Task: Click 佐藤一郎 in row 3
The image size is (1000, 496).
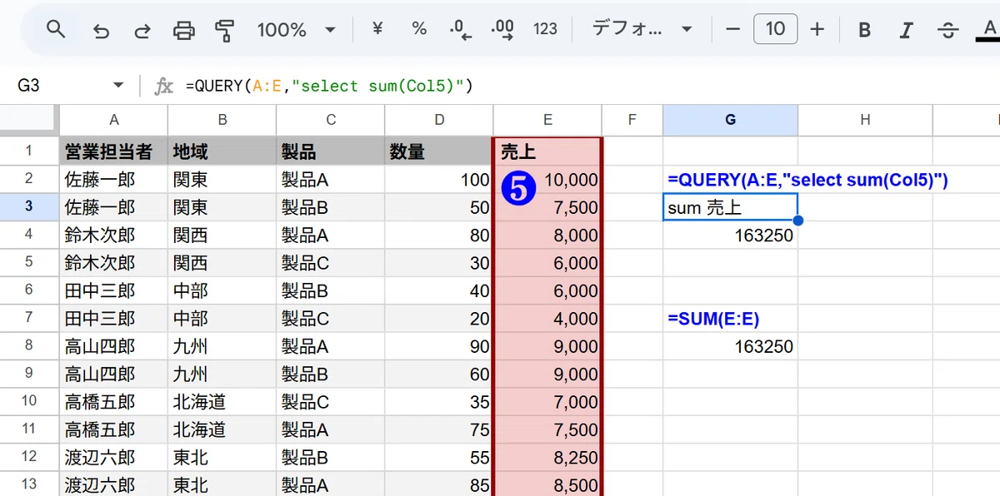Action: pyautogui.click(x=113, y=207)
